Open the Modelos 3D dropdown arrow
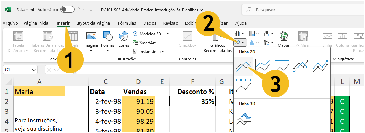The image size is (365, 133). click(168, 34)
